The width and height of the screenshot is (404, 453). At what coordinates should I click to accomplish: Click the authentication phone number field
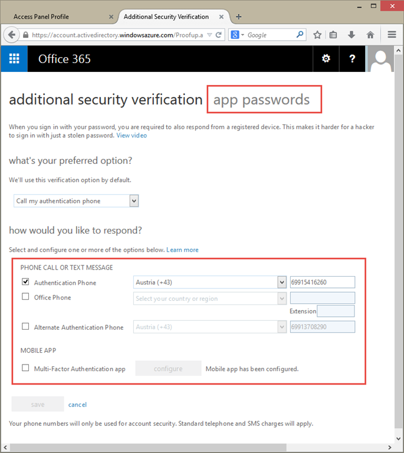pyautogui.click(x=322, y=283)
